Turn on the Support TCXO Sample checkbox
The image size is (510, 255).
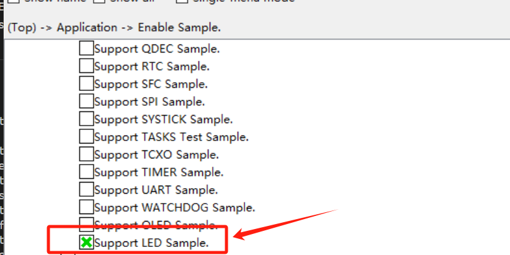(86, 155)
